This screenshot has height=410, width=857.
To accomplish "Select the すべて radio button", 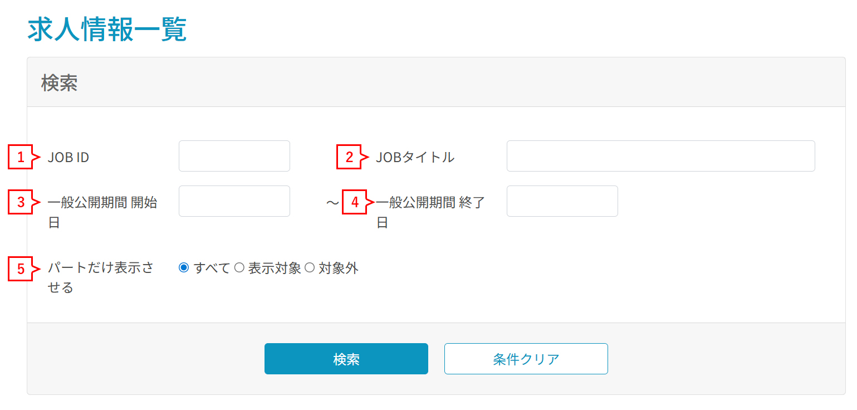I will click(184, 268).
